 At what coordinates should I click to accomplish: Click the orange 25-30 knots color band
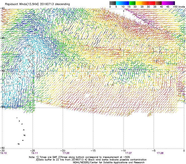(x=145, y=3)
